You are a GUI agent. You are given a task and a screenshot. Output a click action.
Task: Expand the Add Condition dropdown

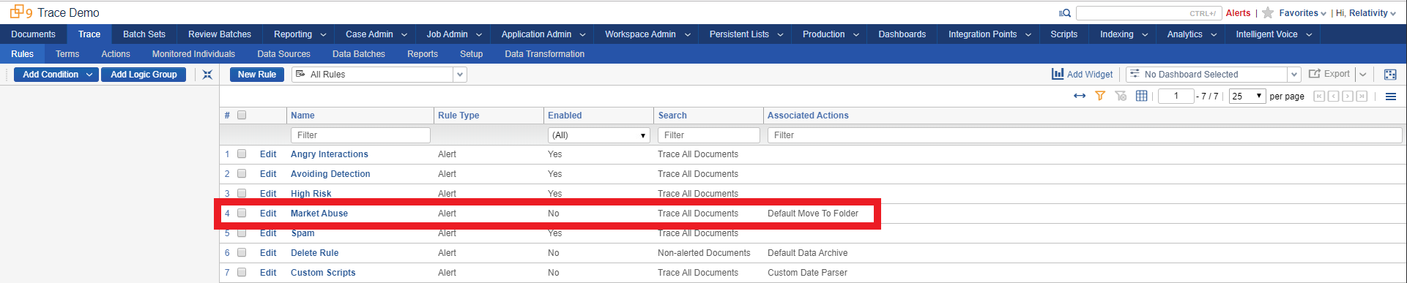(89, 75)
